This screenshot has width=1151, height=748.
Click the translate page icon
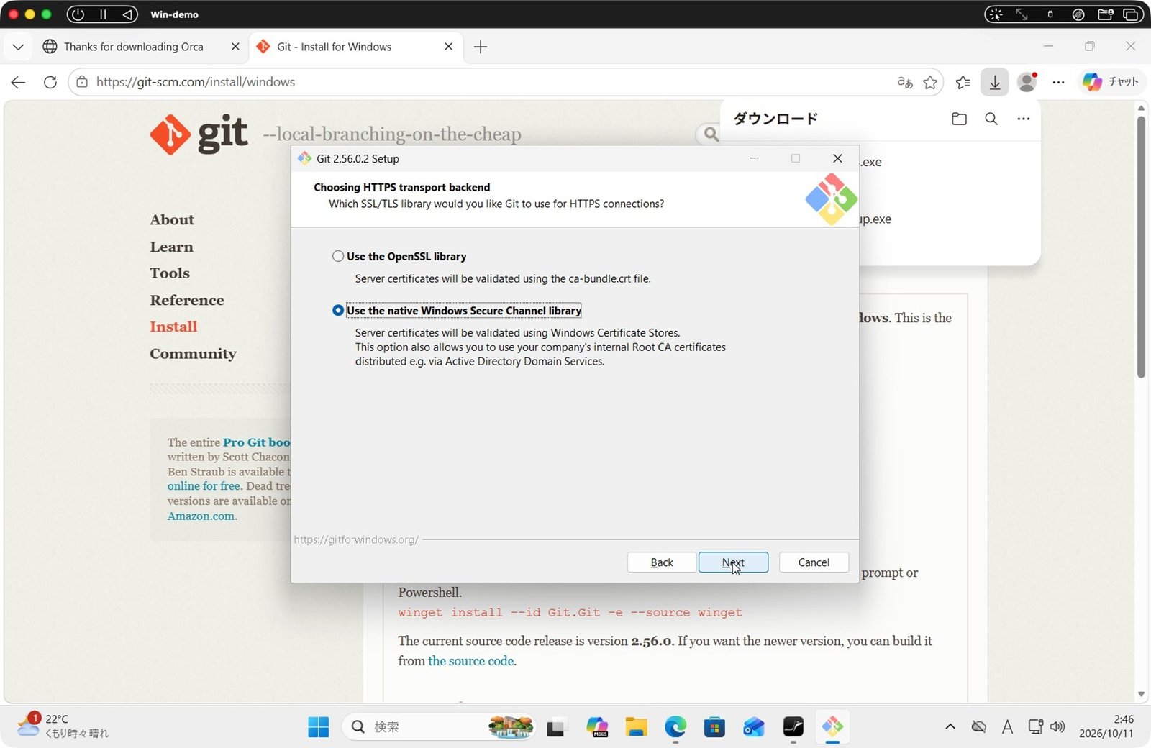point(905,82)
